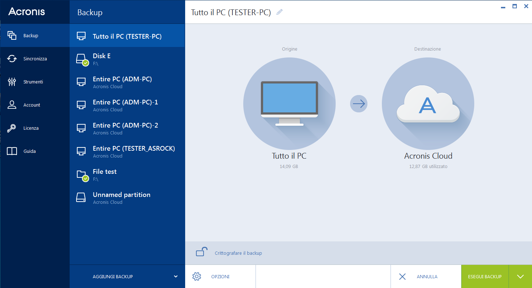The height and width of the screenshot is (288, 532).
Task: Click the Sincronizza circular arrows icon
Action: [x=12, y=59]
